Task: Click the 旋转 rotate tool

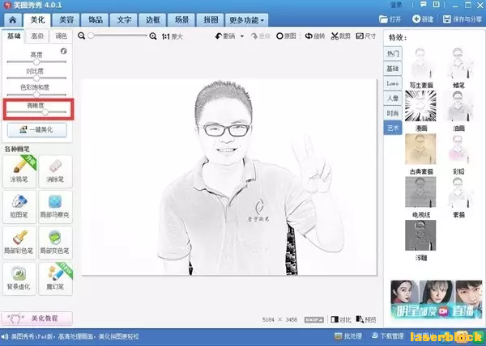Action: [315, 36]
